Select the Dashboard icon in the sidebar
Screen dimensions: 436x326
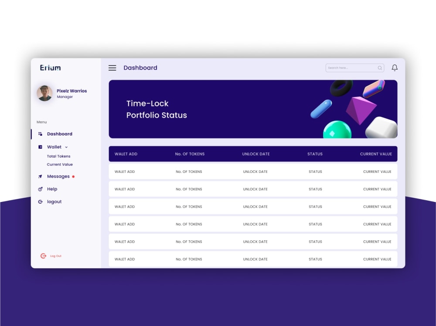(x=40, y=134)
